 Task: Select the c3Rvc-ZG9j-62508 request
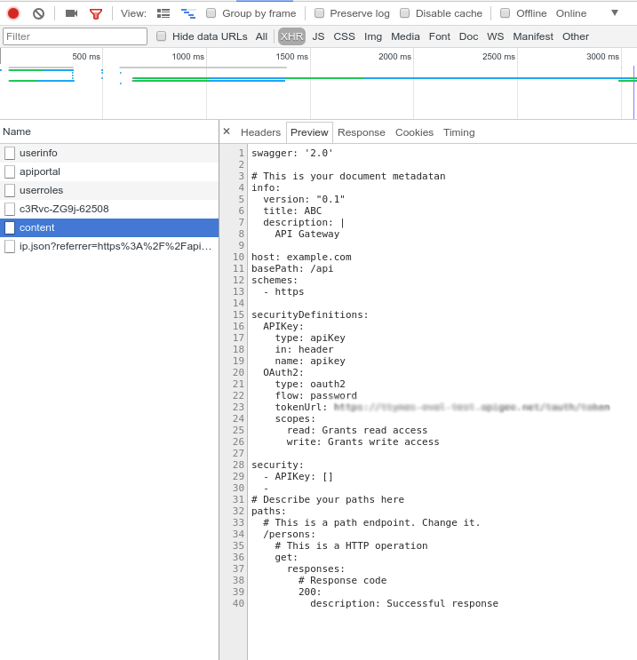(109, 209)
